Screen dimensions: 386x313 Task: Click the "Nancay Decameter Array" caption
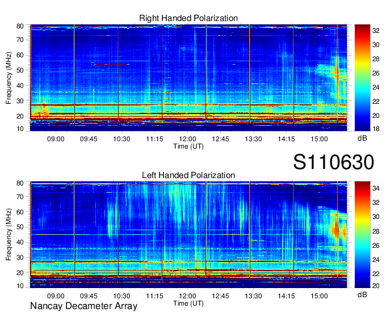click(x=83, y=306)
